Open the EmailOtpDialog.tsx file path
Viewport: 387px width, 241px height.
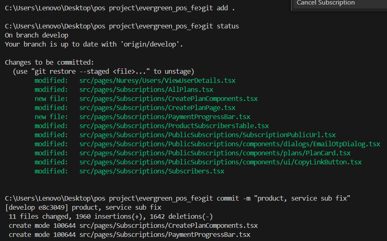pyautogui.click(x=230, y=144)
